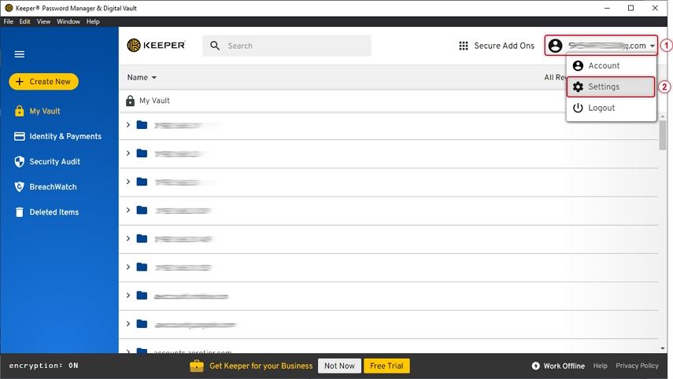
Task: Click the grid icon beside Secure Add Ons
Action: (464, 46)
